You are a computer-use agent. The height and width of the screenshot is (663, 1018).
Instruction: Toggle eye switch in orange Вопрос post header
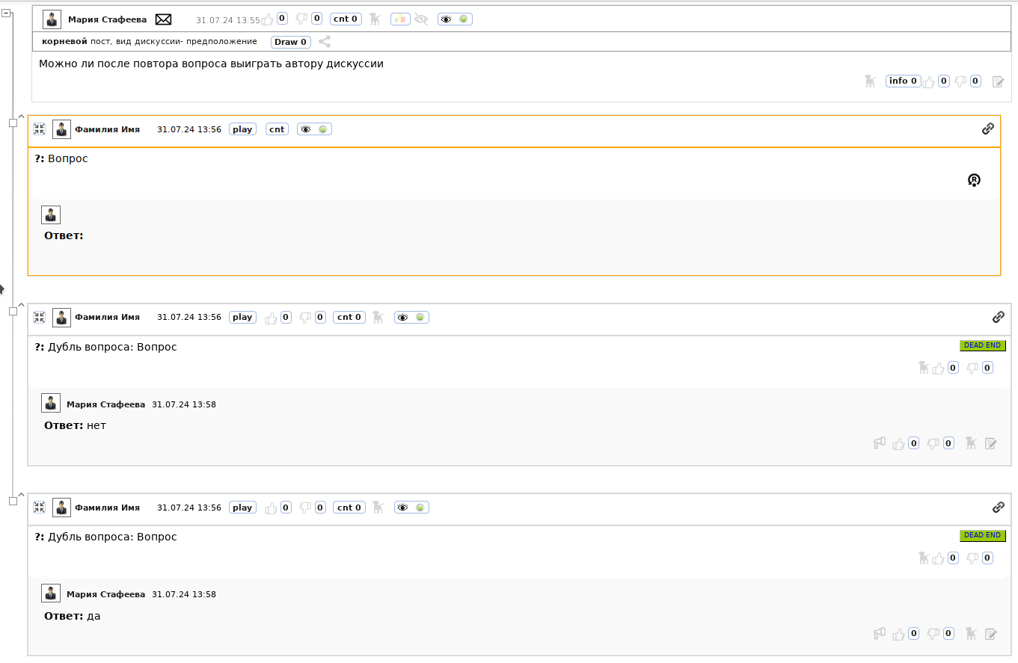pos(314,129)
